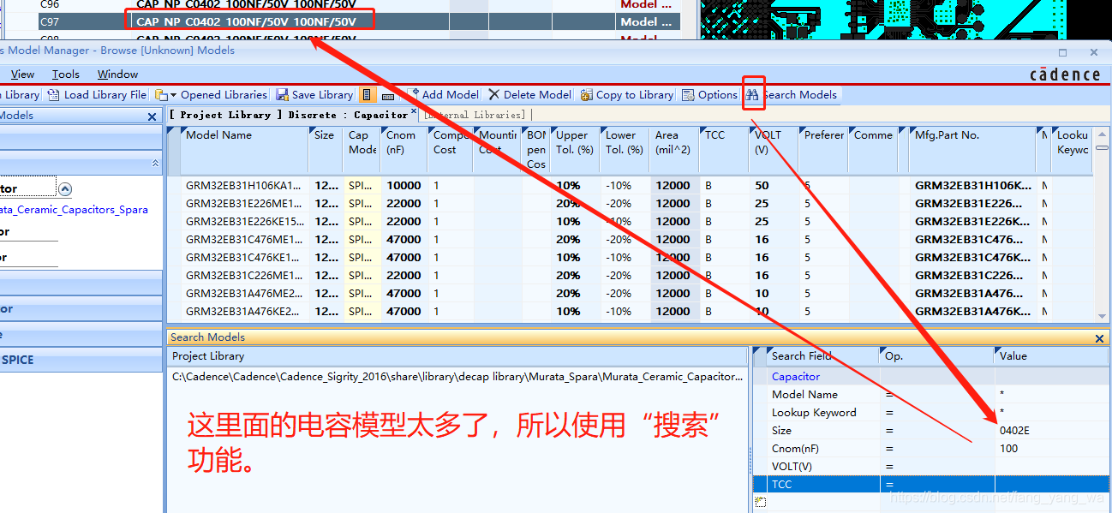Switch to the External Libraries tab

[x=474, y=115]
